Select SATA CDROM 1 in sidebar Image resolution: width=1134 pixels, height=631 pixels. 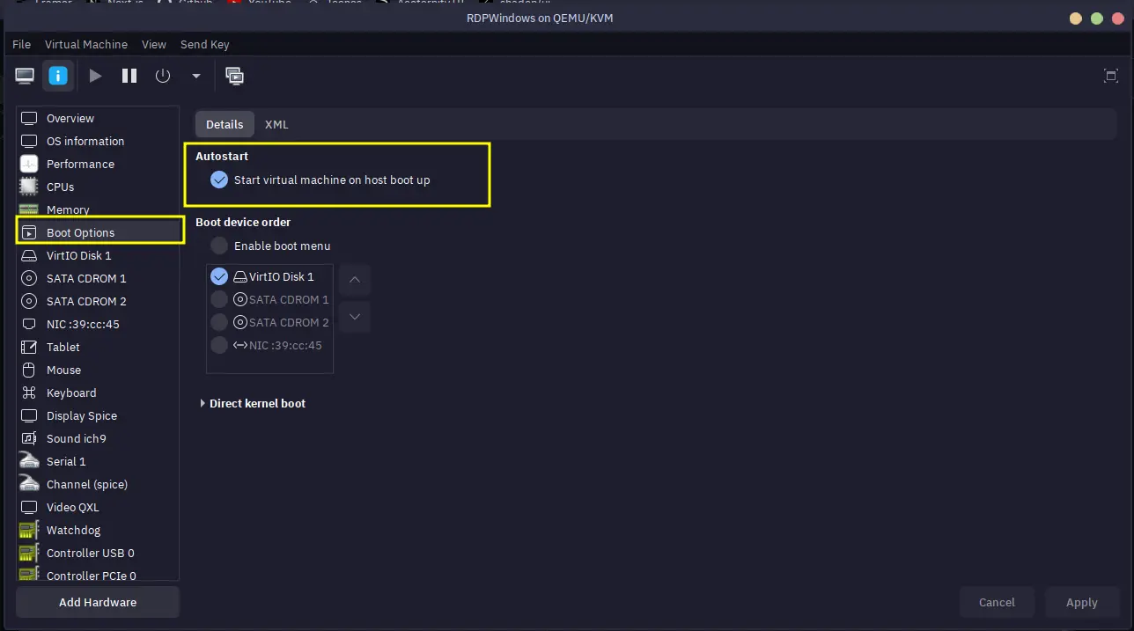click(x=98, y=278)
